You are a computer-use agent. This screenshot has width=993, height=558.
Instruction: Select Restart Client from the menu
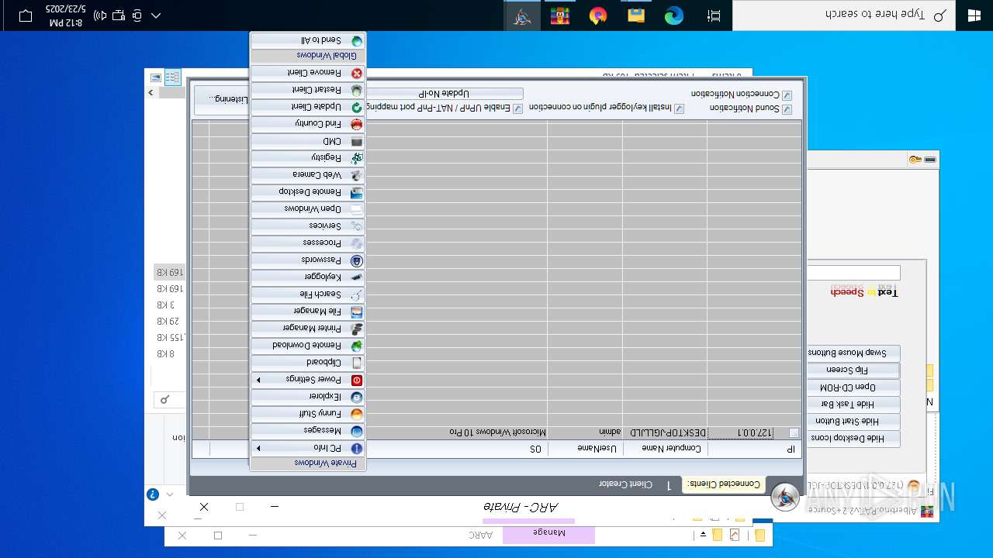point(308,90)
